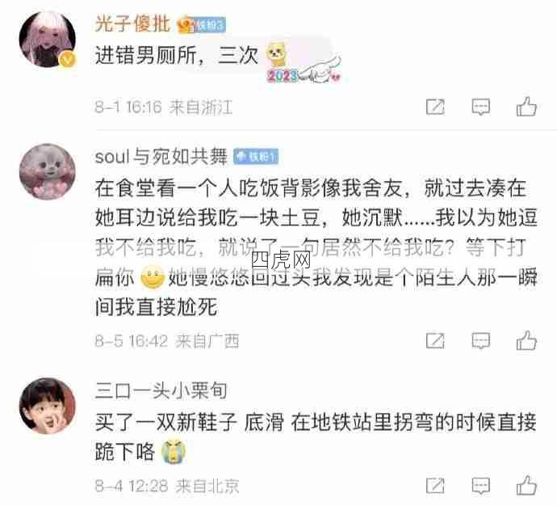Like the comment from 浙江
This screenshot has width=557, height=506.
coord(526,107)
